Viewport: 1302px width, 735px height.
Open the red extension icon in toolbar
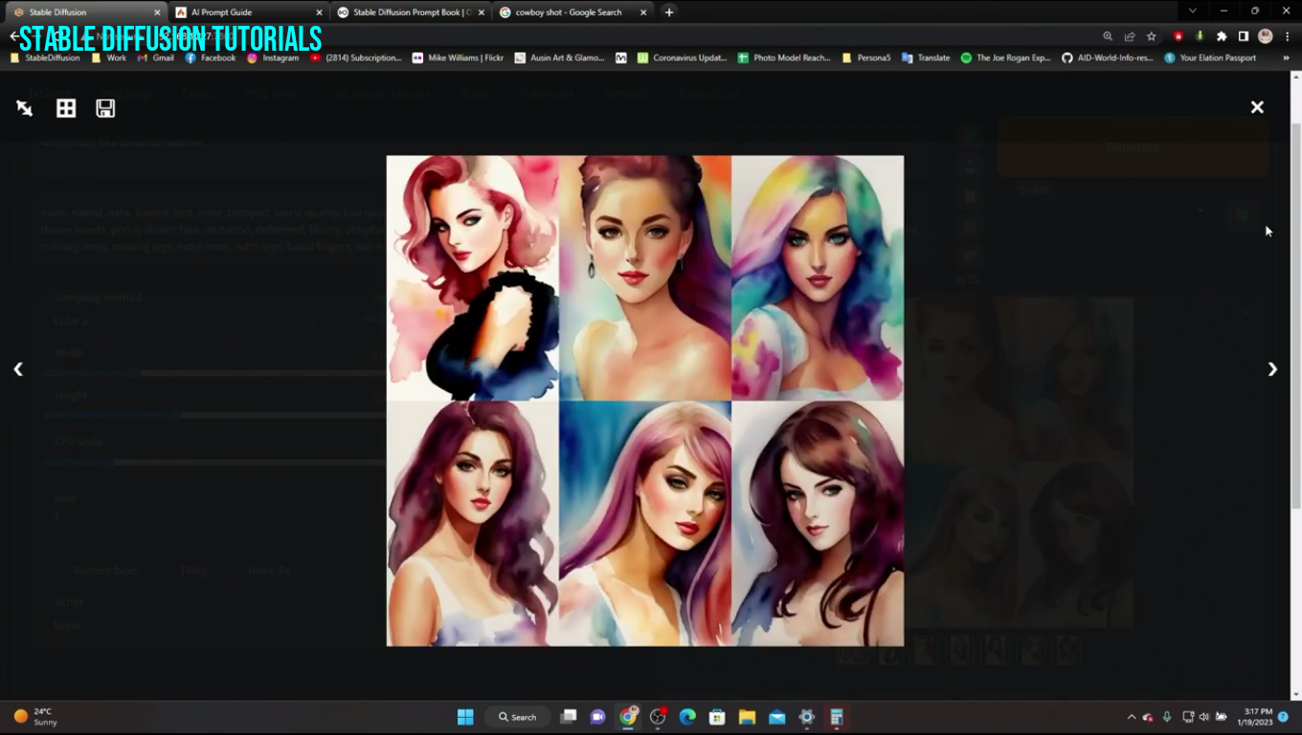pos(1179,36)
